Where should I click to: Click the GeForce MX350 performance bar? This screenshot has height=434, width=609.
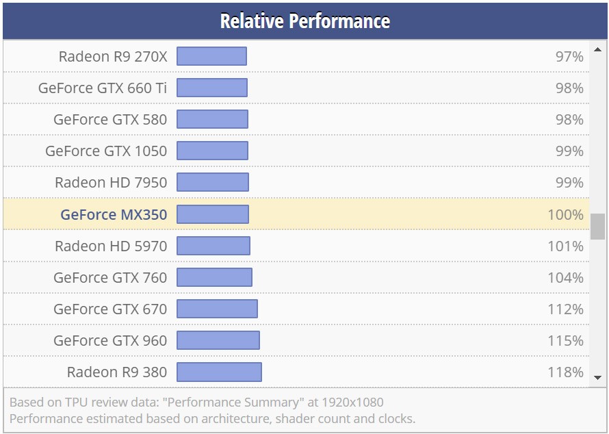tap(212, 214)
